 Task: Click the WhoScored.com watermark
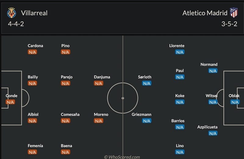tap(122, 157)
